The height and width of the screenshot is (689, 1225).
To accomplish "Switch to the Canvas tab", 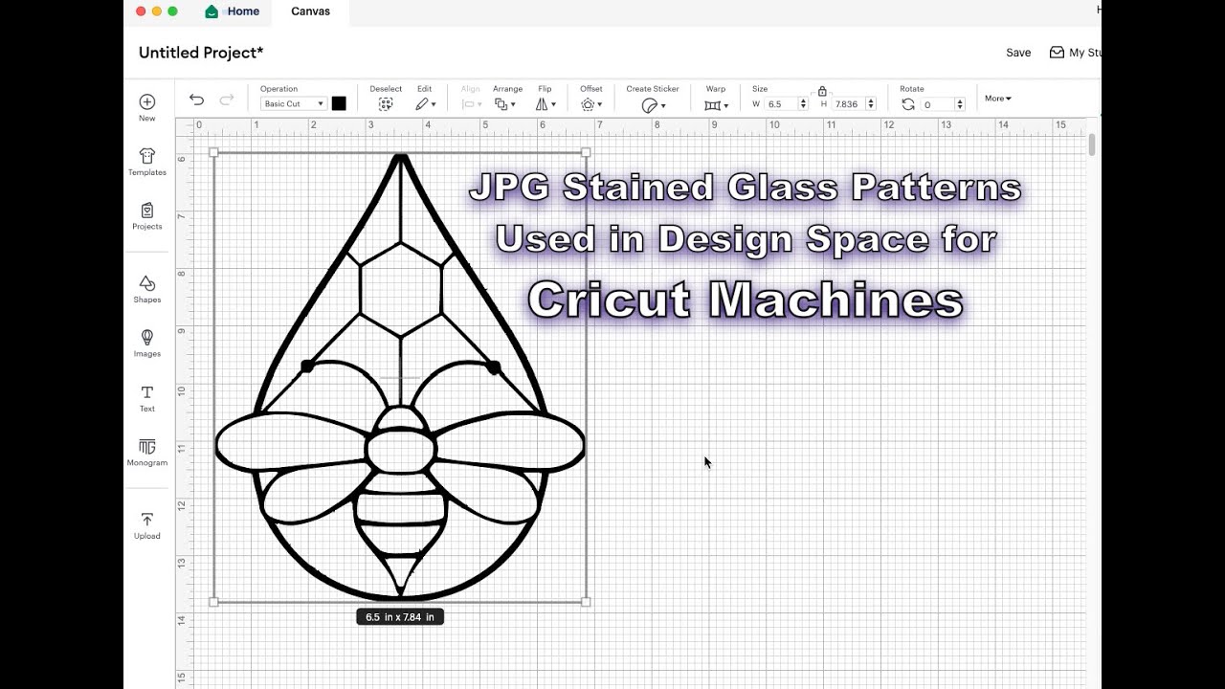I will click(310, 11).
